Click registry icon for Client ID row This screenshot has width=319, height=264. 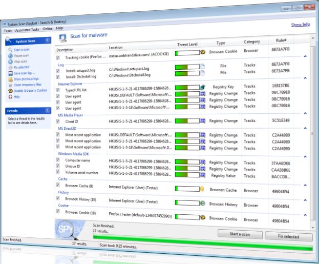(x=203, y=121)
